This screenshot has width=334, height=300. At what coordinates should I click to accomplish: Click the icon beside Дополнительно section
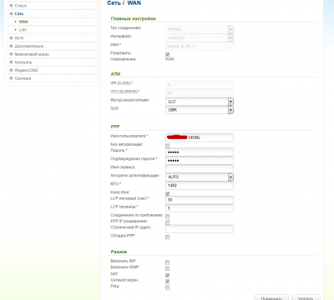[x=11, y=46]
